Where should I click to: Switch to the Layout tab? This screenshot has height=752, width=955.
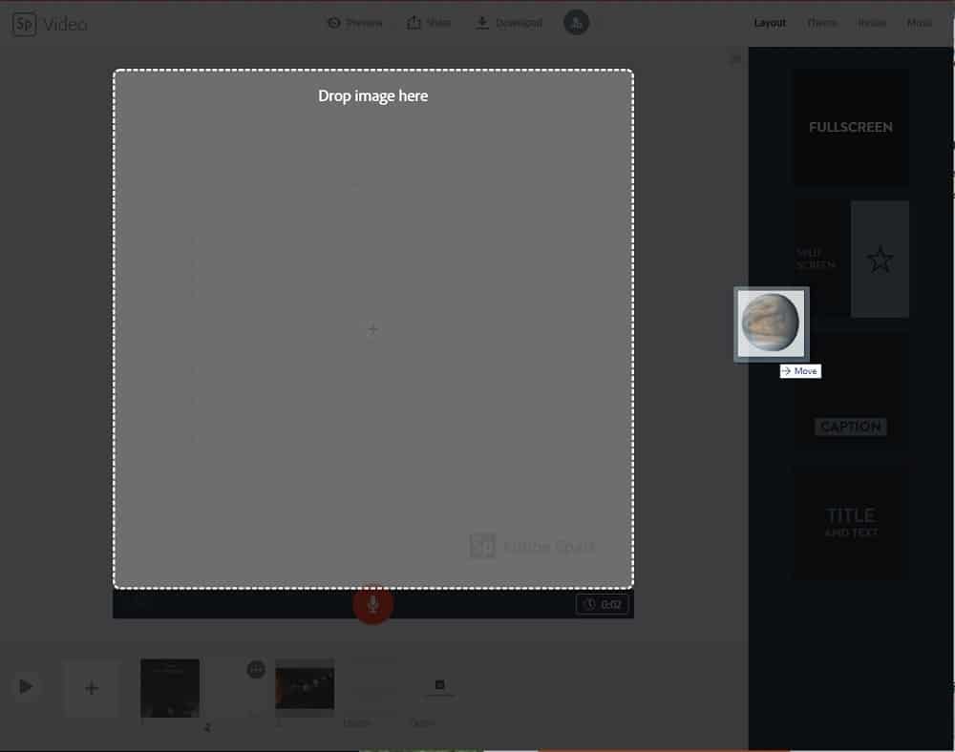click(x=770, y=22)
